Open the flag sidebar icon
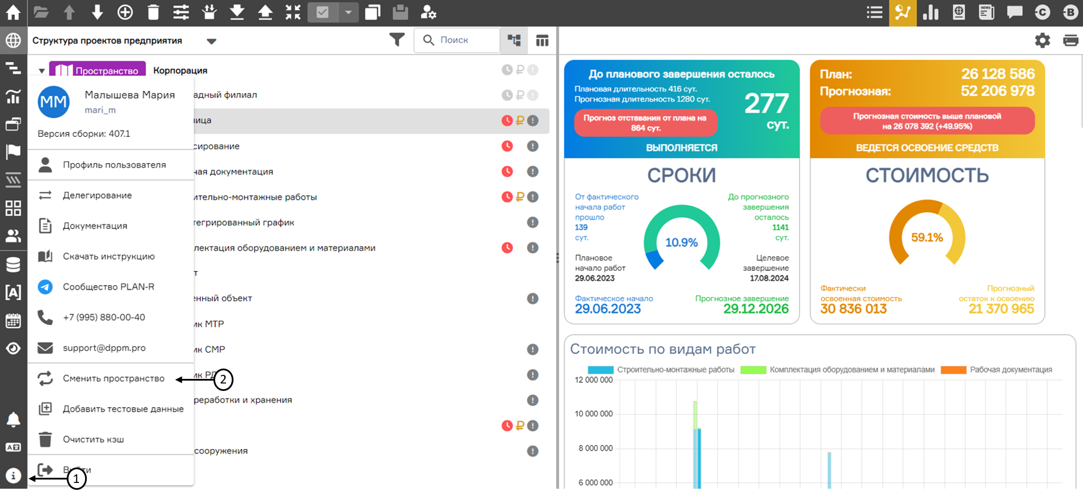The height and width of the screenshot is (491, 1083). (13, 152)
